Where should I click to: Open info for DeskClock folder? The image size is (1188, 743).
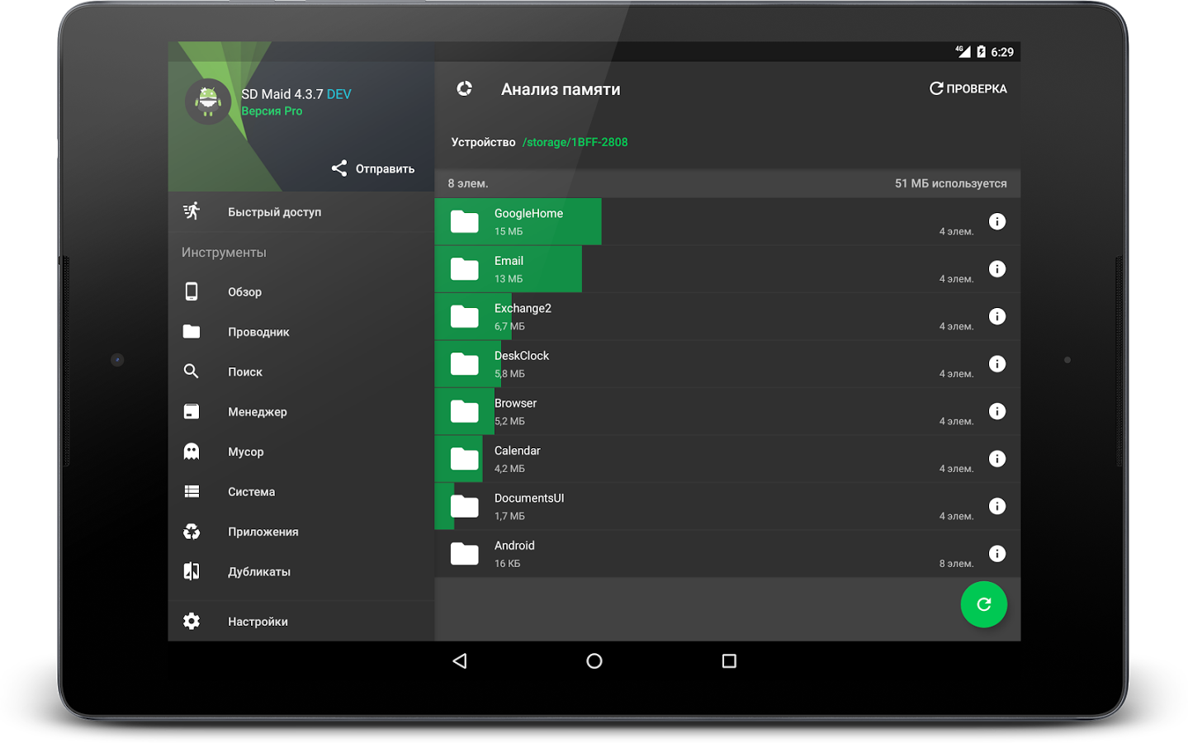tap(997, 363)
